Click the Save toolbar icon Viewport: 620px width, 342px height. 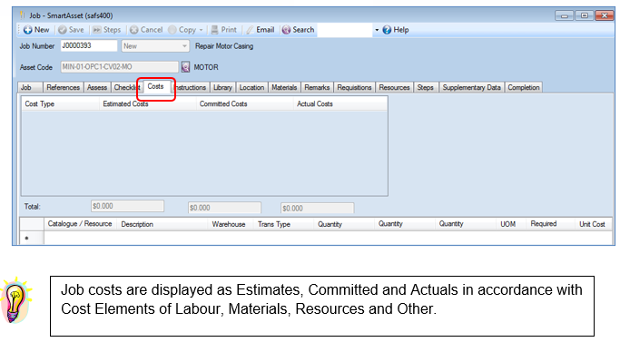pyautogui.click(x=62, y=30)
